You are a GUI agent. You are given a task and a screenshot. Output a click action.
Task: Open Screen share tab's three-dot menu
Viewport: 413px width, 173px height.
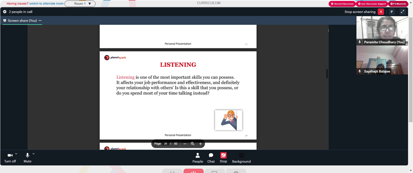(x=40, y=21)
